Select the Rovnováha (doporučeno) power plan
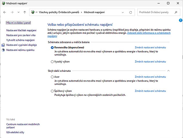Image resolution: width=183 pixels, height=138 pixels. (x=52, y=47)
